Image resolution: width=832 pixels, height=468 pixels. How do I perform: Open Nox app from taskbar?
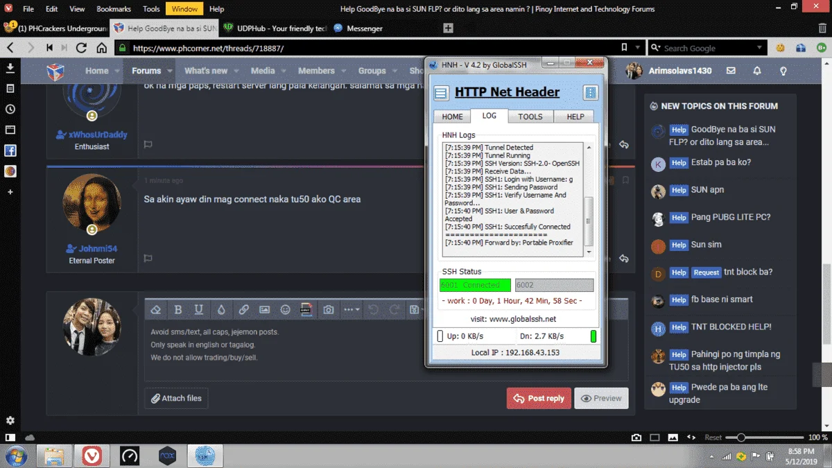[x=167, y=456]
